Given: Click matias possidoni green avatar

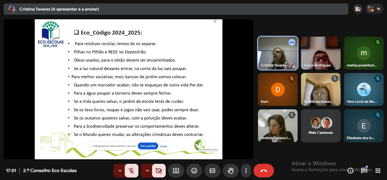Looking at the screenshot, I should tap(364, 53).
